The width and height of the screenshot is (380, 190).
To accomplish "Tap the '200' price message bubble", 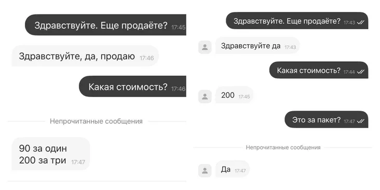I will coord(234,95).
